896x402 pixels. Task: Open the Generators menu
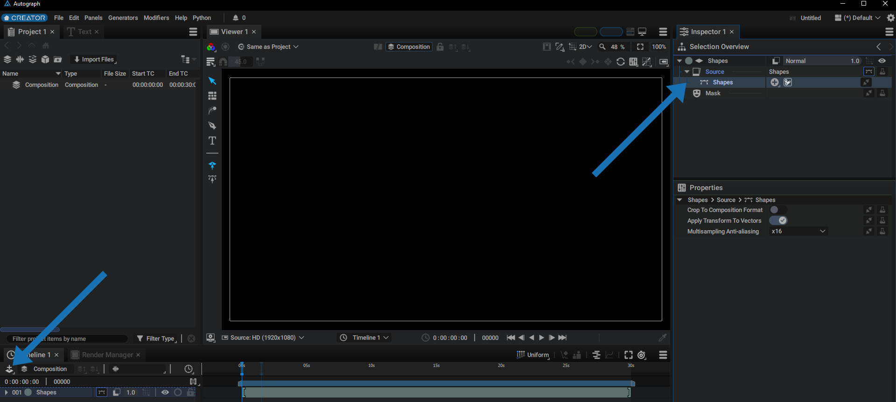pyautogui.click(x=123, y=18)
